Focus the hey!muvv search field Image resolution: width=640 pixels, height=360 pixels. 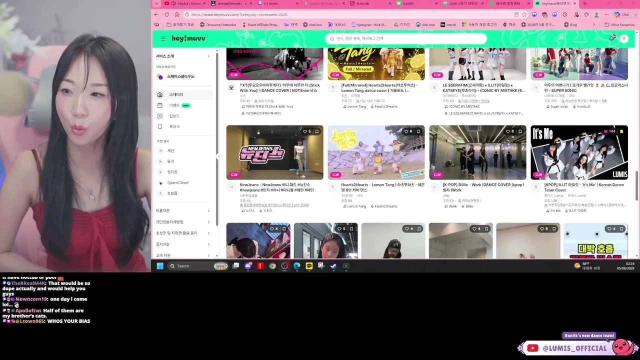coord(405,38)
